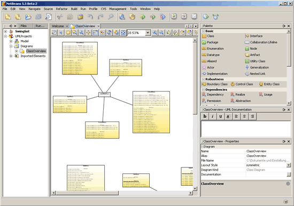Collapse the Dependencies palette section
This screenshot has height=206, width=294.
coord(203,90)
